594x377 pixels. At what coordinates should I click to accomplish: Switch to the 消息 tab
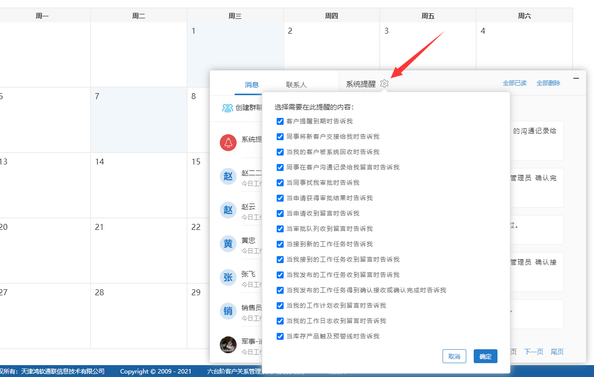251,84
